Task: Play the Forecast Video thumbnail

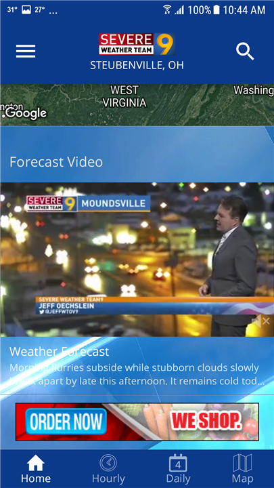Action: pos(137,259)
